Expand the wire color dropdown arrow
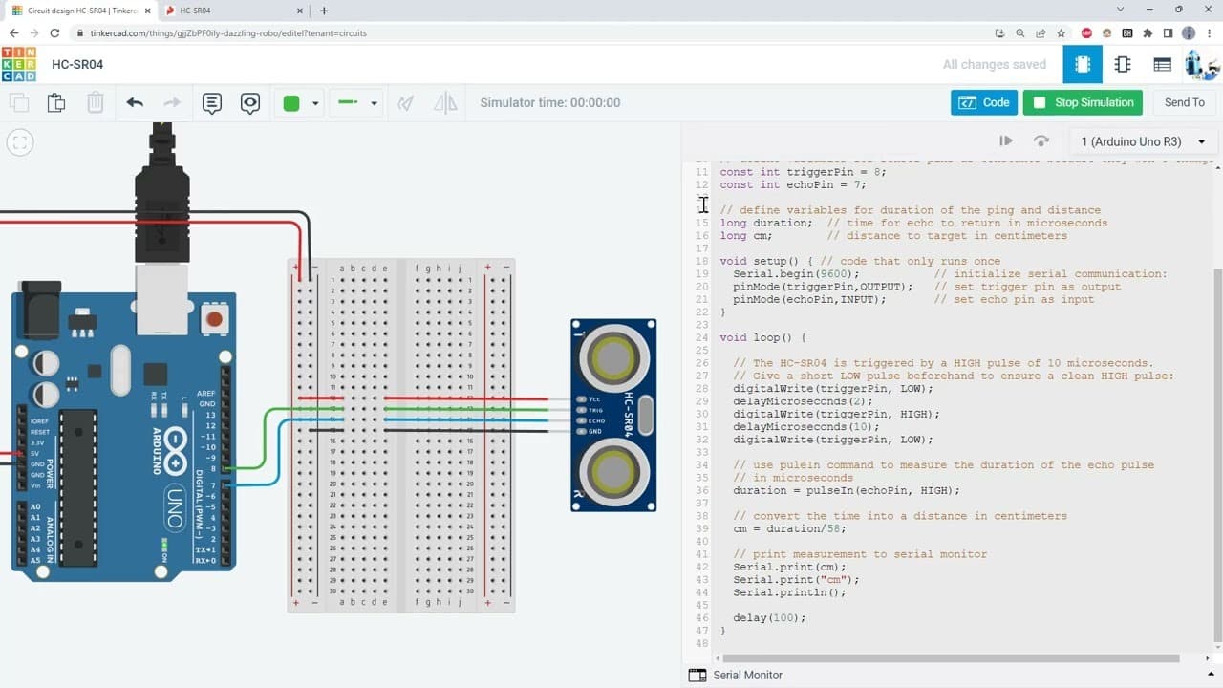The width and height of the screenshot is (1223, 688). pos(315,102)
